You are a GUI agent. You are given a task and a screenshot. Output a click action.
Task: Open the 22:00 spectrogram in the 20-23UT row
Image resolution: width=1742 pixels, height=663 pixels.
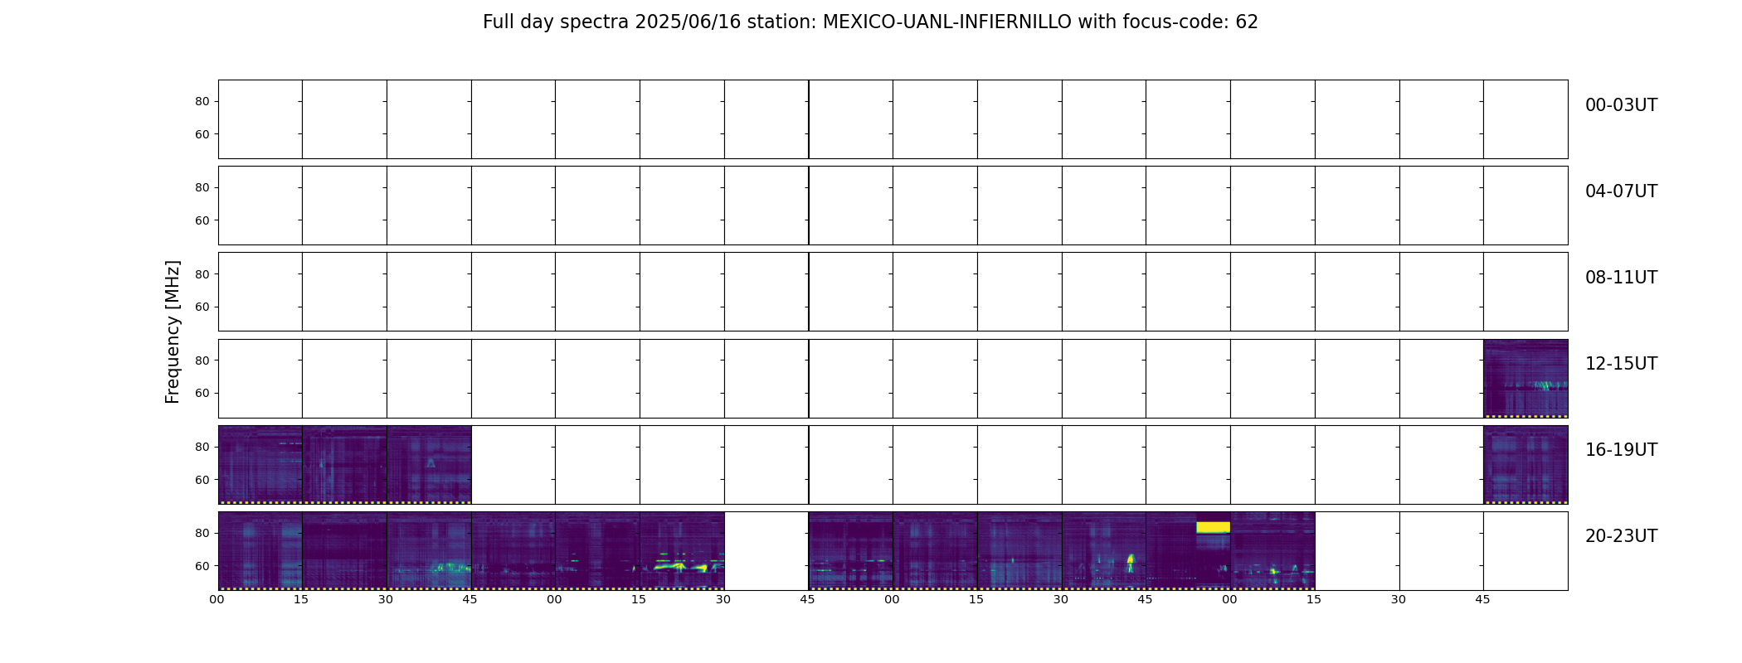(935, 551)
